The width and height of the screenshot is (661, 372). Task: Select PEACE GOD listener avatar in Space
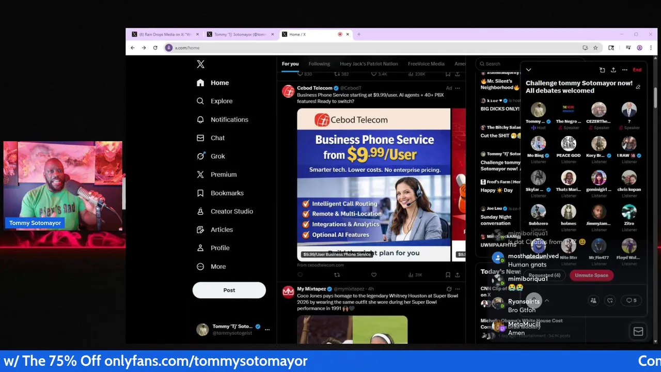[569, 144]
